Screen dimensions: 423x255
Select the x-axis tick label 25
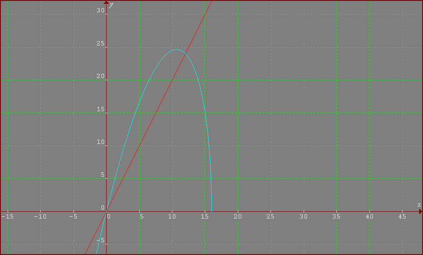[x=271, y=217]
